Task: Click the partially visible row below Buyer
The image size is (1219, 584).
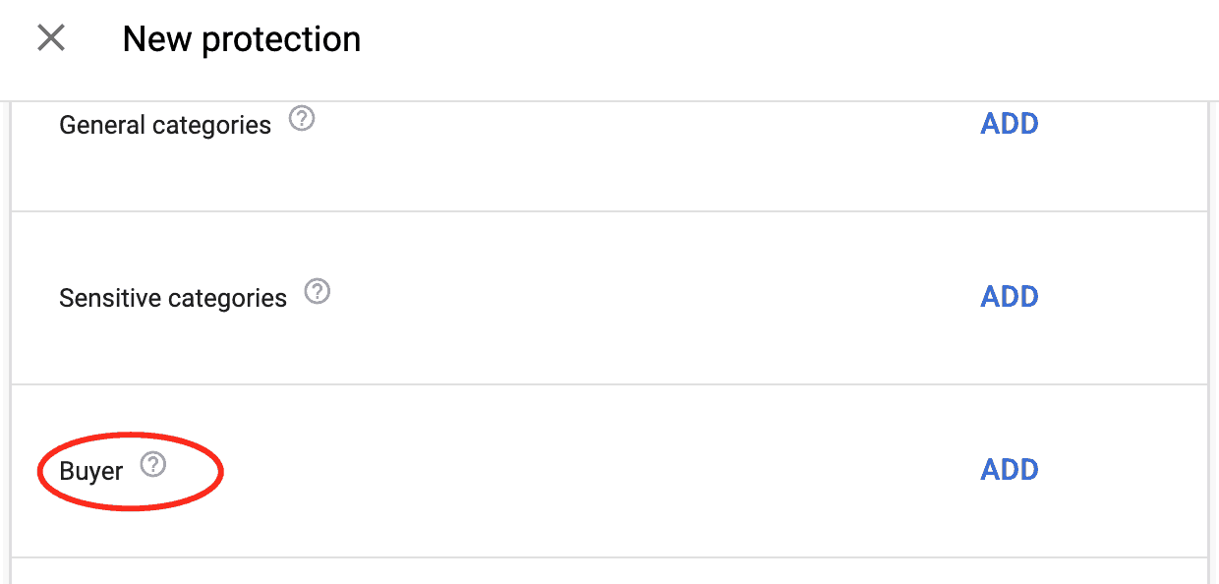Action: coord(609,571)
